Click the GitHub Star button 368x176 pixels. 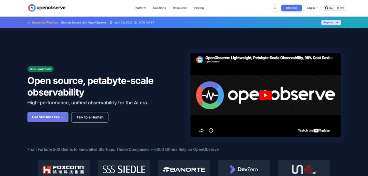click(x=329, y=8)
